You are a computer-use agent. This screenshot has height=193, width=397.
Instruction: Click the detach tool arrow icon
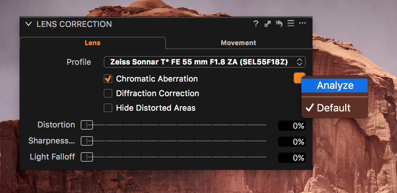[267, 24]
